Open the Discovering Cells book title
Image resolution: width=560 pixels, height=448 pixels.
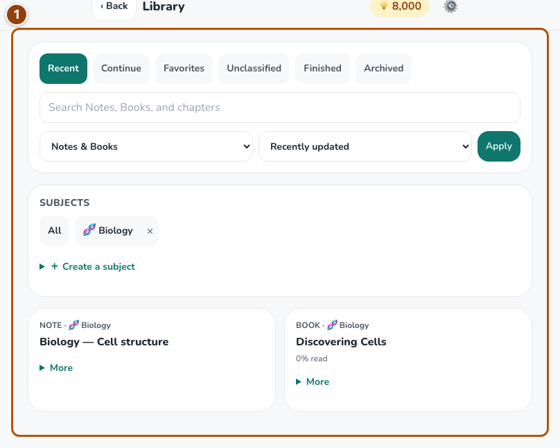[341, 342]
